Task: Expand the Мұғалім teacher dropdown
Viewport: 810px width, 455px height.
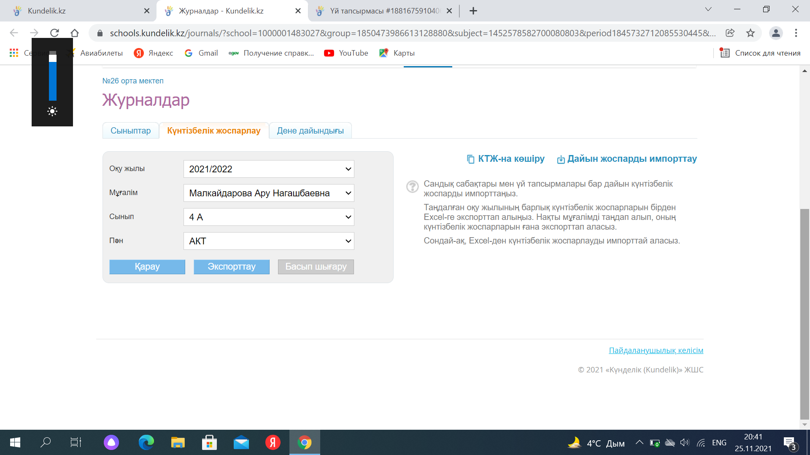Action: (269, 193)
